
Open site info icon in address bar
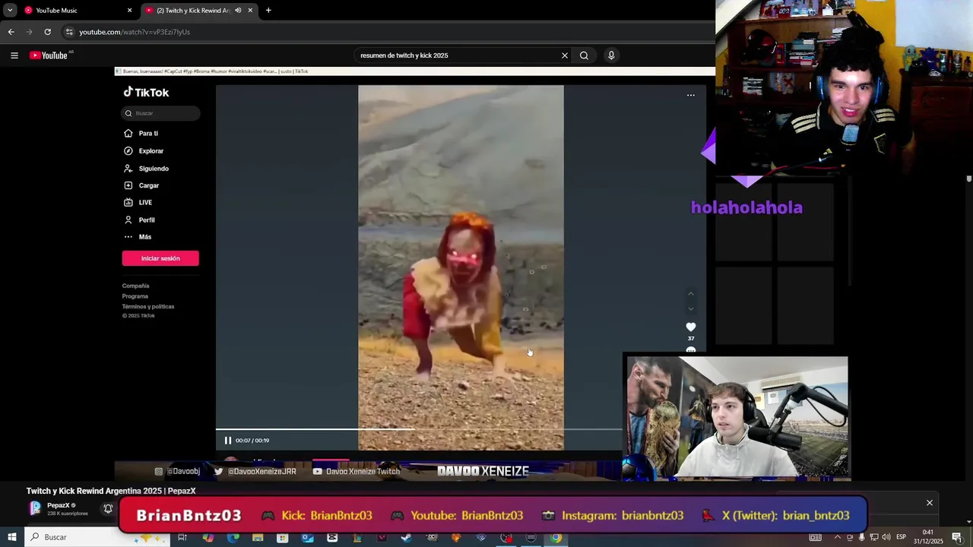pyautogui.click(x=69, y=32)
